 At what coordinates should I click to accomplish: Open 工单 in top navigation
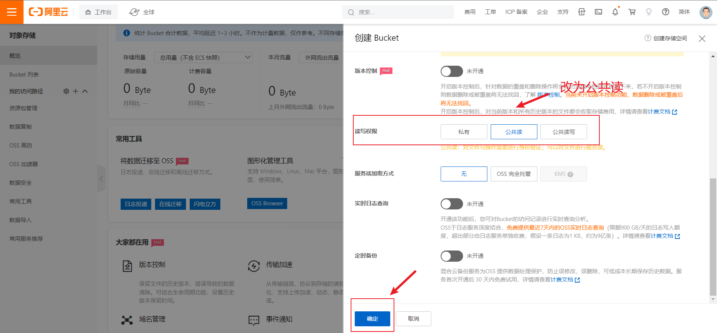490,12
